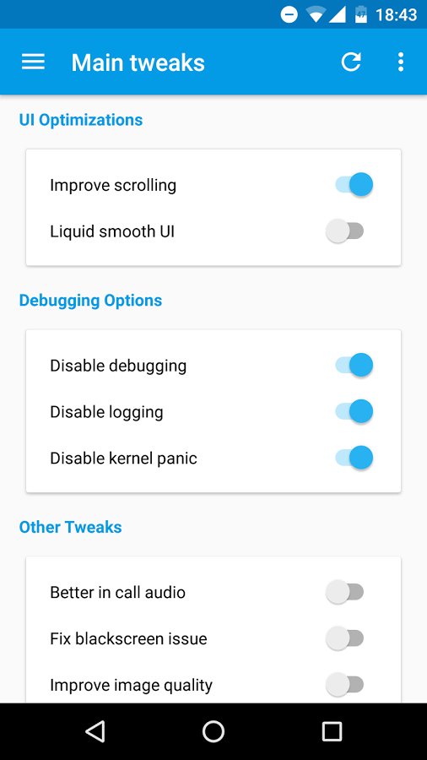Screen dimensions: 427x760
Task: Turn off Disable debugging switch
Action: 354,365
